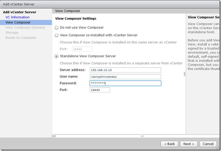Select View Composer step in sidebar
This screenshot has height=151, width=221.
pos(26,22)
